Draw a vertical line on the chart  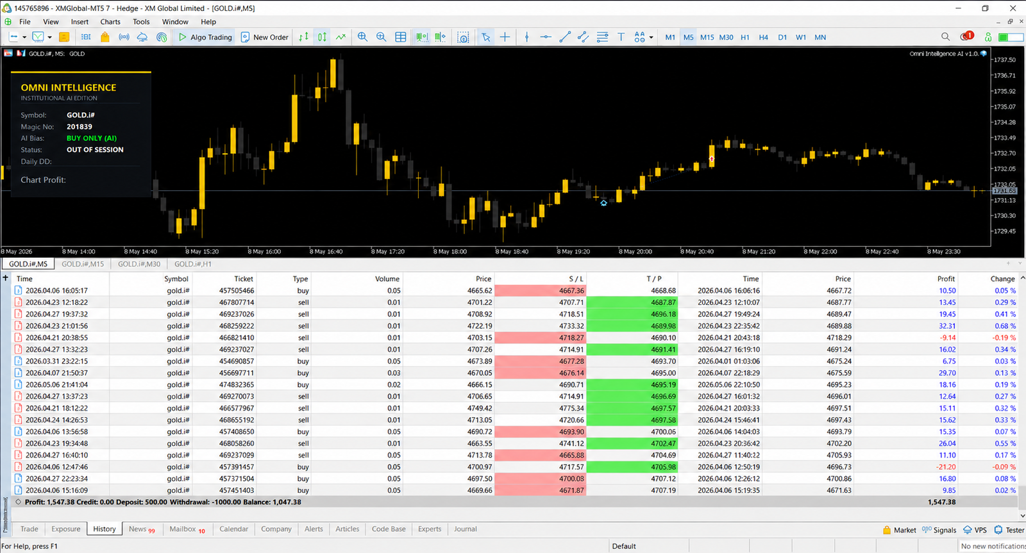[527, 37]
